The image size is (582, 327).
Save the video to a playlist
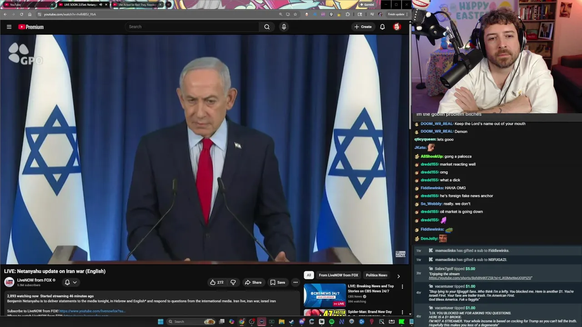click(277, 282)
